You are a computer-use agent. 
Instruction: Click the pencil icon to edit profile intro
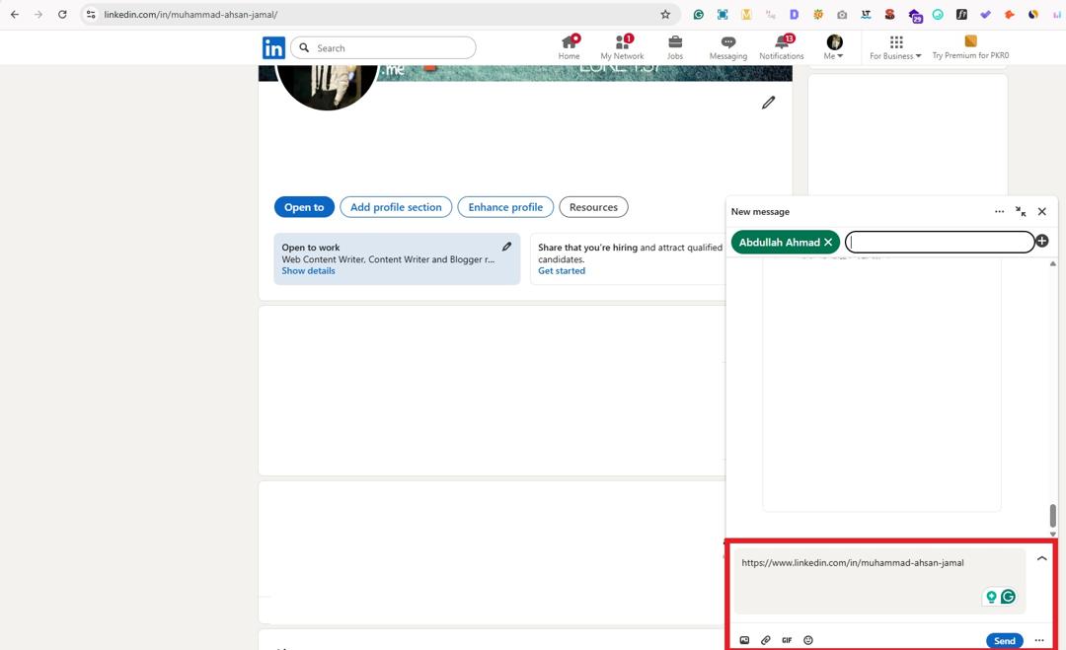pyautogui.click(x=768, y=103)
